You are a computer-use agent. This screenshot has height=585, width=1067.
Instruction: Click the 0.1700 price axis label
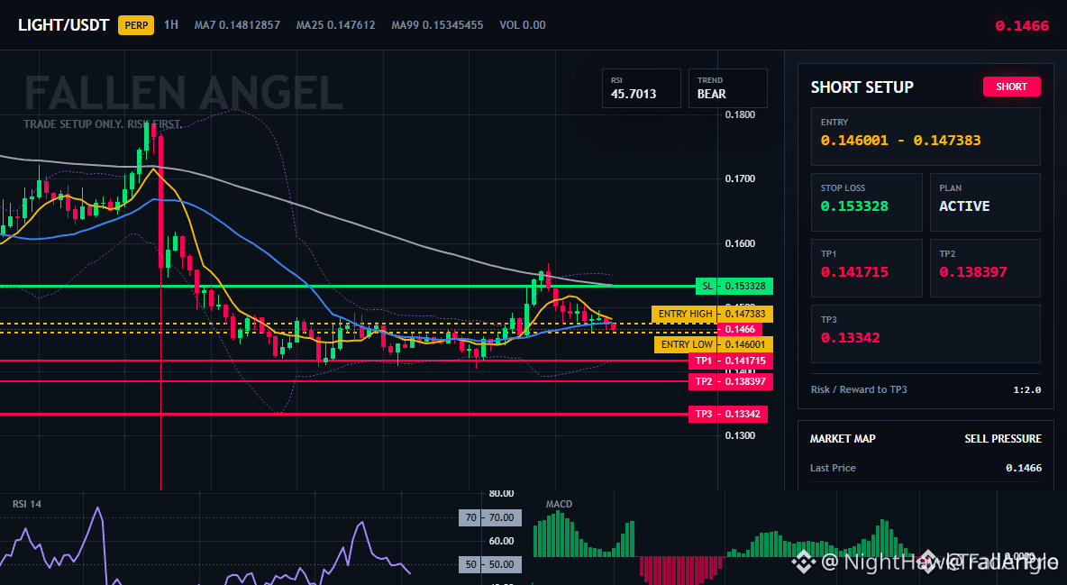tap(741, 179)
